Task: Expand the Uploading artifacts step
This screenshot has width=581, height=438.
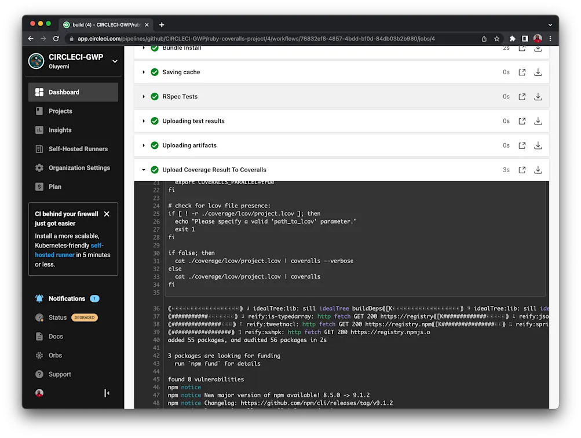Action: pyautogui.click(x=144, y=145)
